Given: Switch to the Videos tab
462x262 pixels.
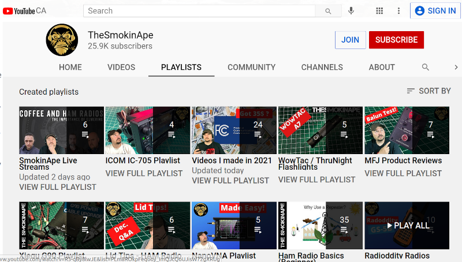Looking at the screenshot, I should coord(121,67).
